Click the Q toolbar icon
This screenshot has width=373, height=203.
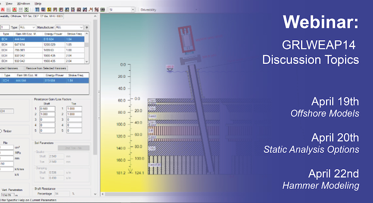(x=27, y=9)
